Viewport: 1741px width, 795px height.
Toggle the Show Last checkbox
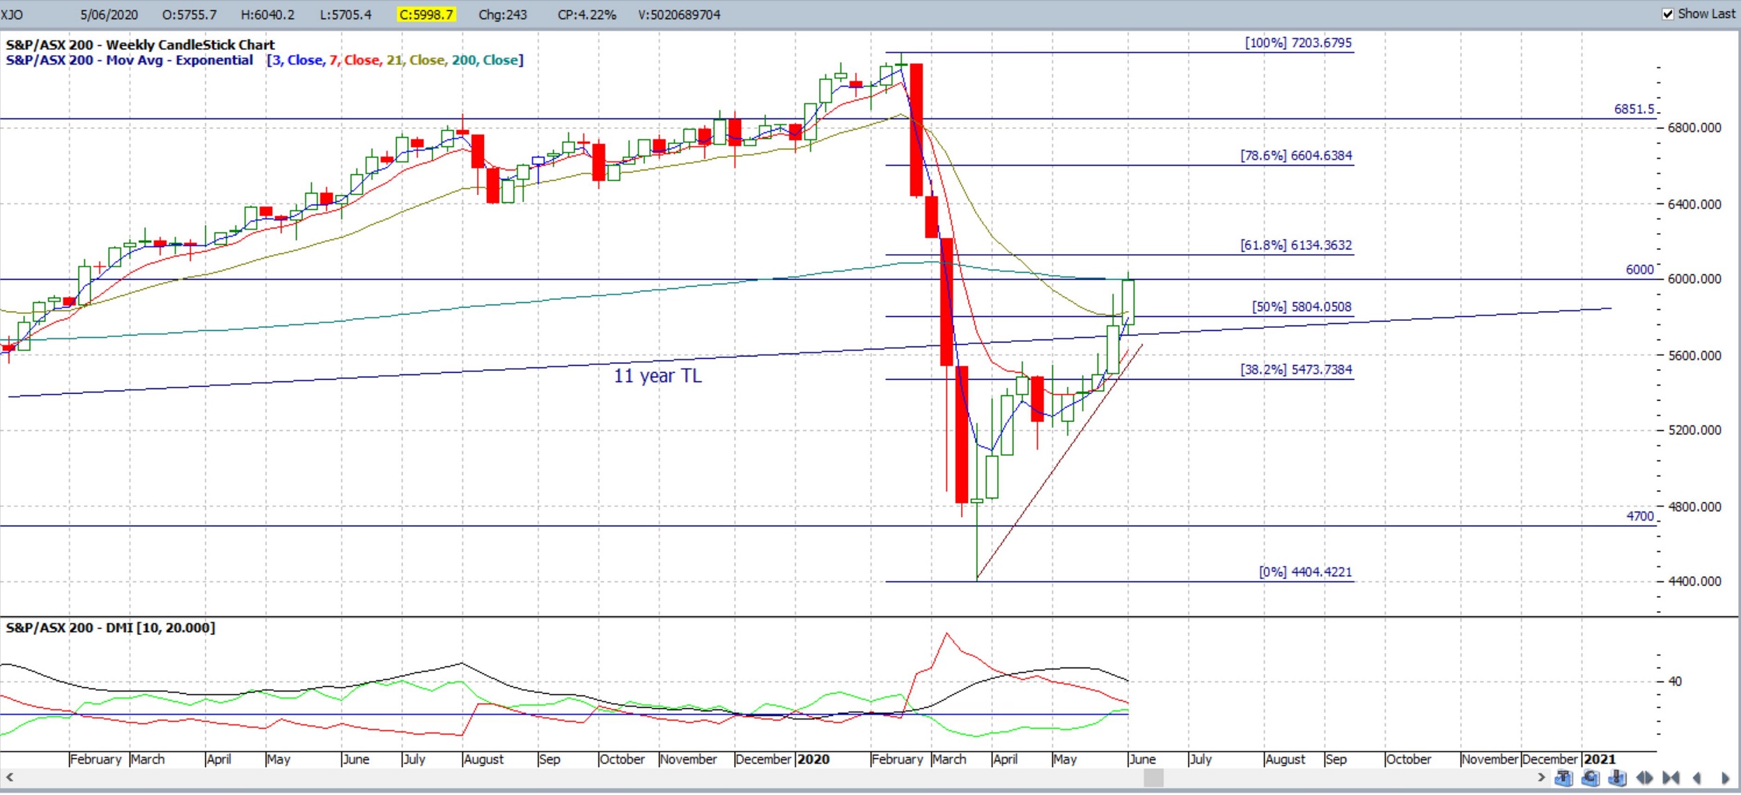click(1668, 14)
